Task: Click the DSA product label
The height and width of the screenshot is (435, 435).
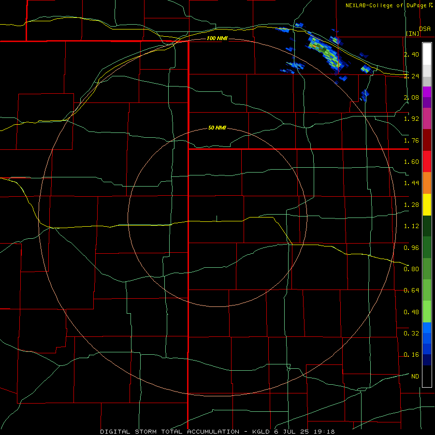Action: tap(425, 29)
